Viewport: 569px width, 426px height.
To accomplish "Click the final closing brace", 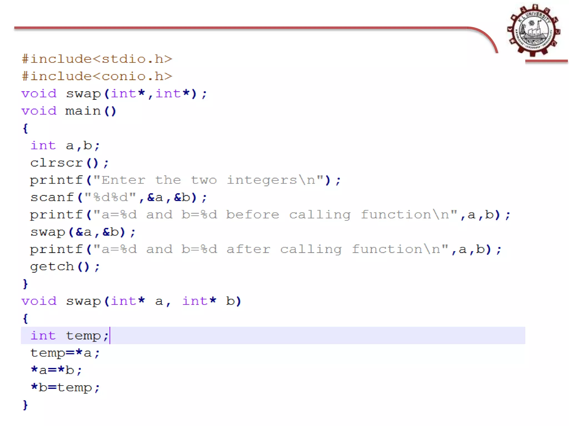I will pyautogui.click(x=25, y=405).
